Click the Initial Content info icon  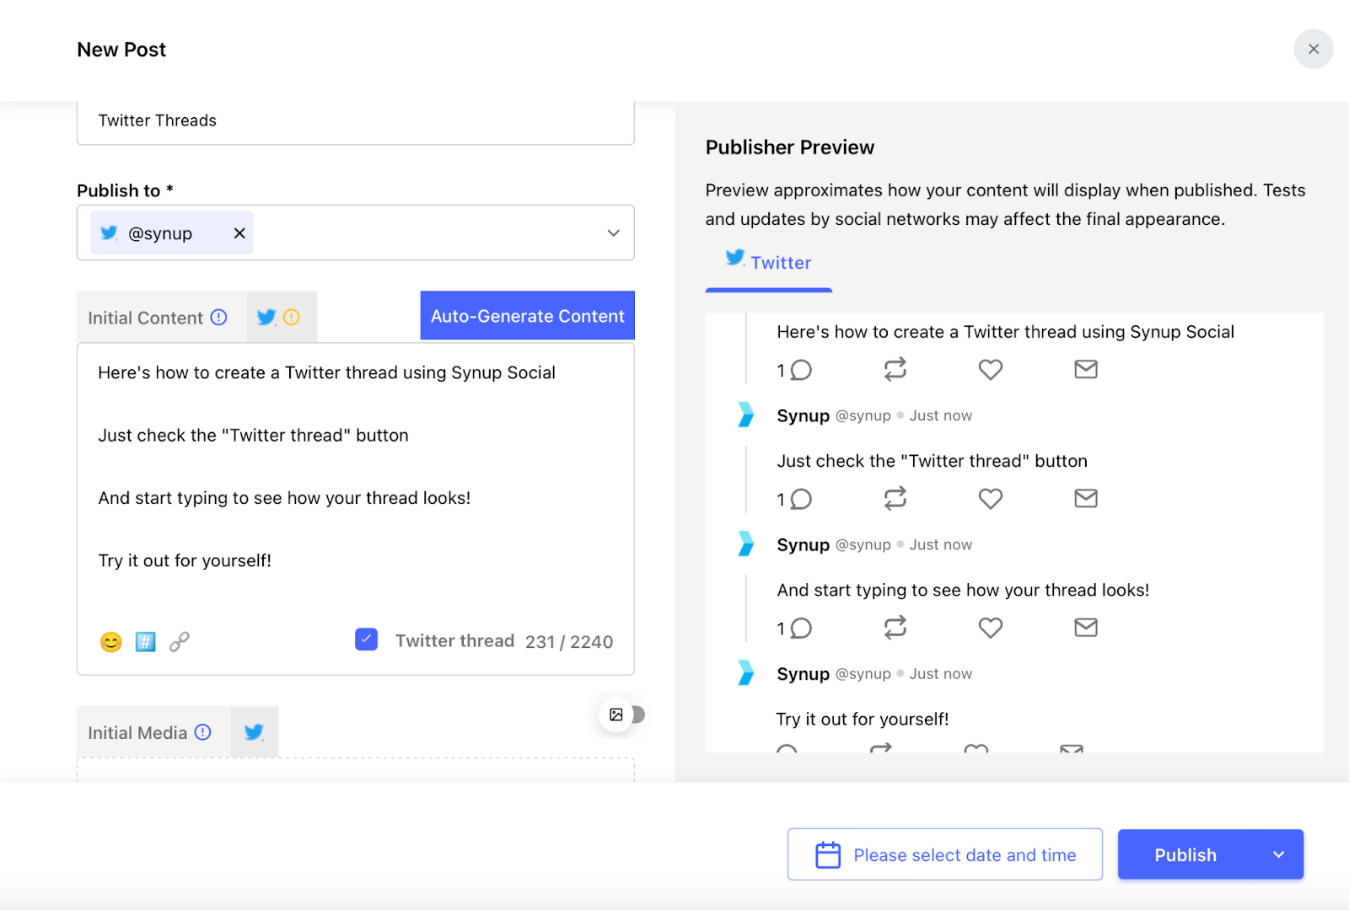(219, 318)
